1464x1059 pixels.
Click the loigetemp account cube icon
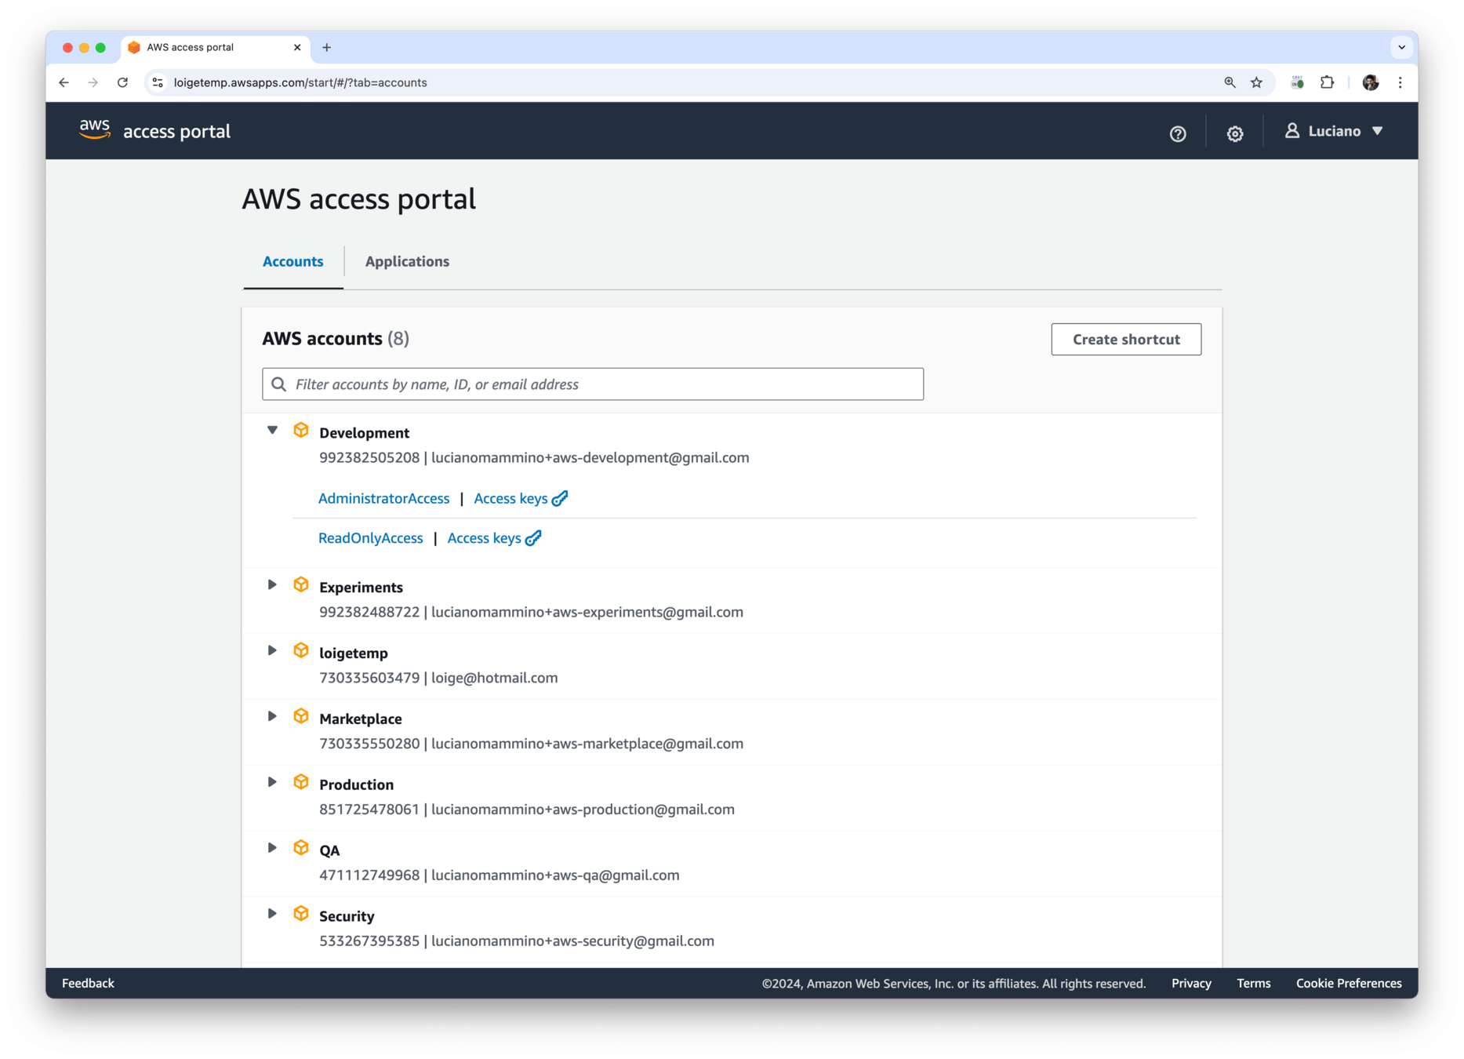301,651
